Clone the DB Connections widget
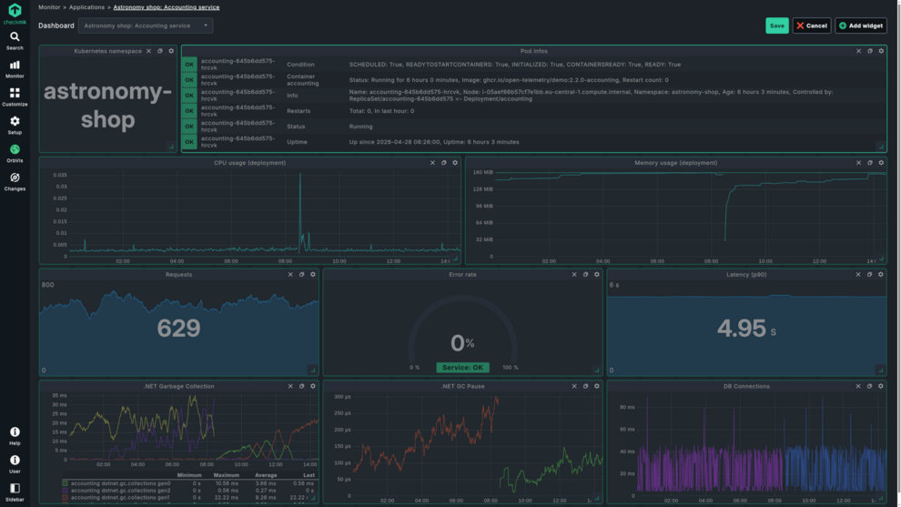 tap(869, 386)
